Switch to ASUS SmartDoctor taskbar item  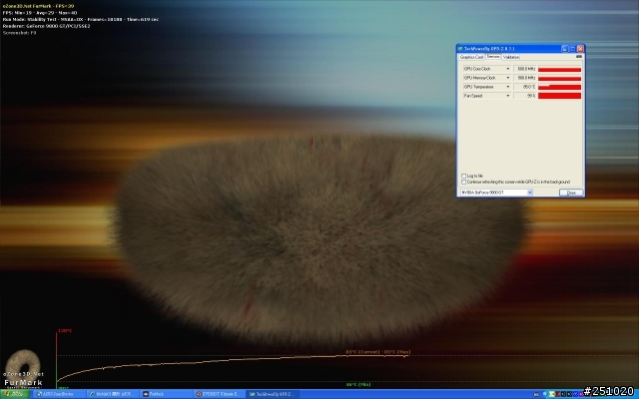[x=58, y=394]
